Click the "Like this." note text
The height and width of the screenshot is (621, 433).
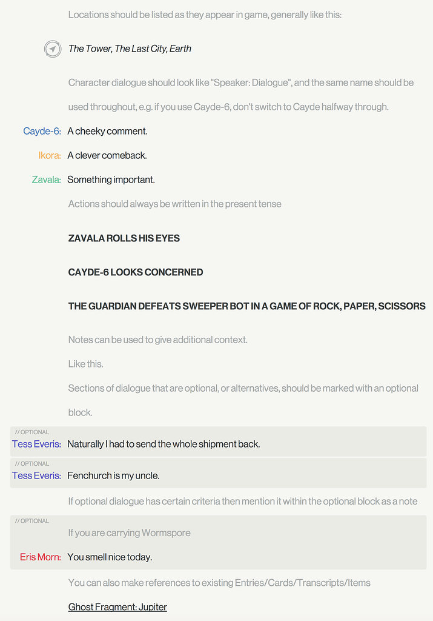click(85, 364)
